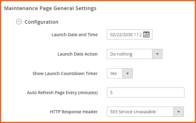Open the calendar date picker icon

point(146,35)
